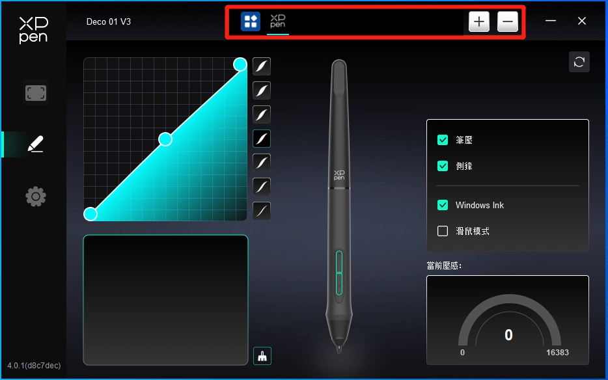608x380 pixels.
Task: Choose the softest pressure curve preset
Action: pyautogui.click(x=262, y=66)
